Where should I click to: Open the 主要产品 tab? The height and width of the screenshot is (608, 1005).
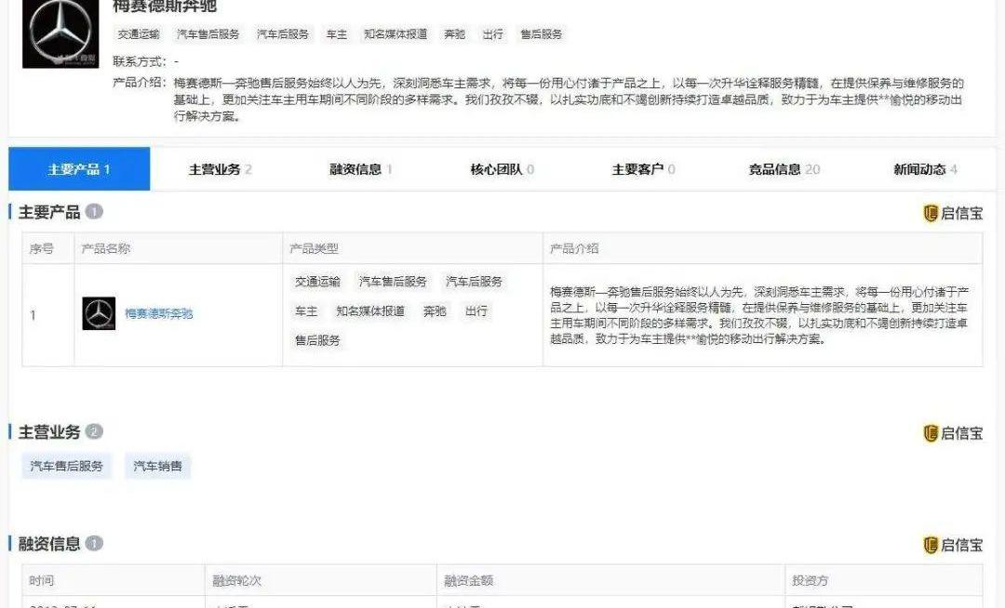79,169
